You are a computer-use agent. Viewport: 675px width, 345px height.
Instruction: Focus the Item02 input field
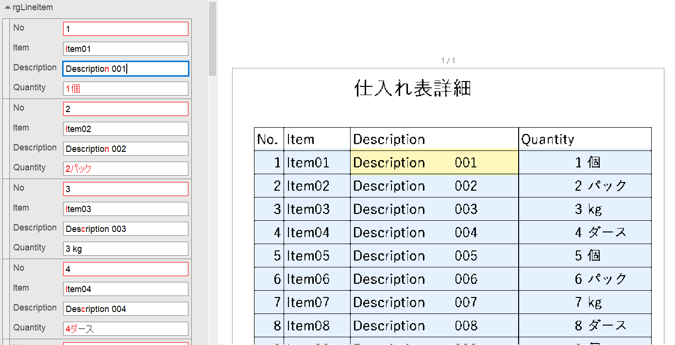[126, 129]
